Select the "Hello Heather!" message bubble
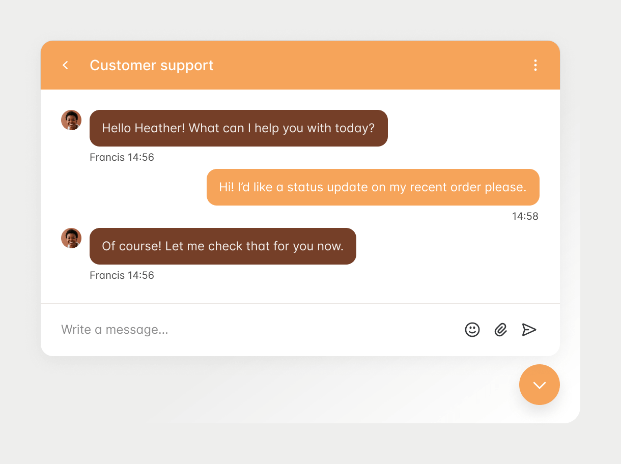 point(238,128)
